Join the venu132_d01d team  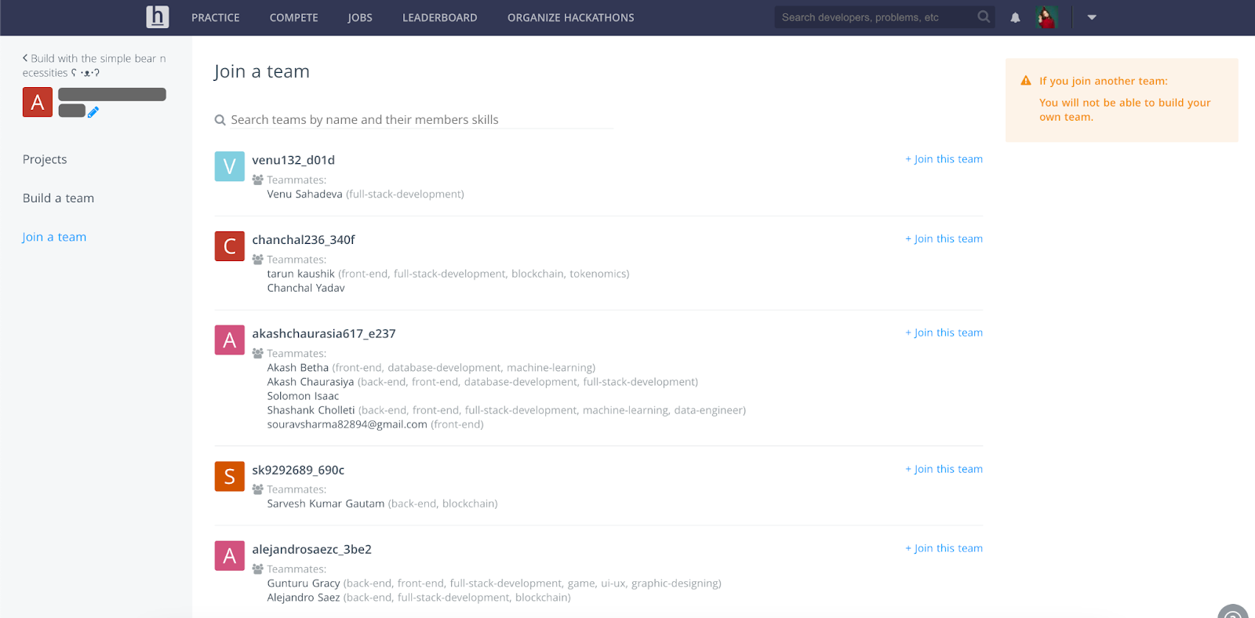coord(944,159)
